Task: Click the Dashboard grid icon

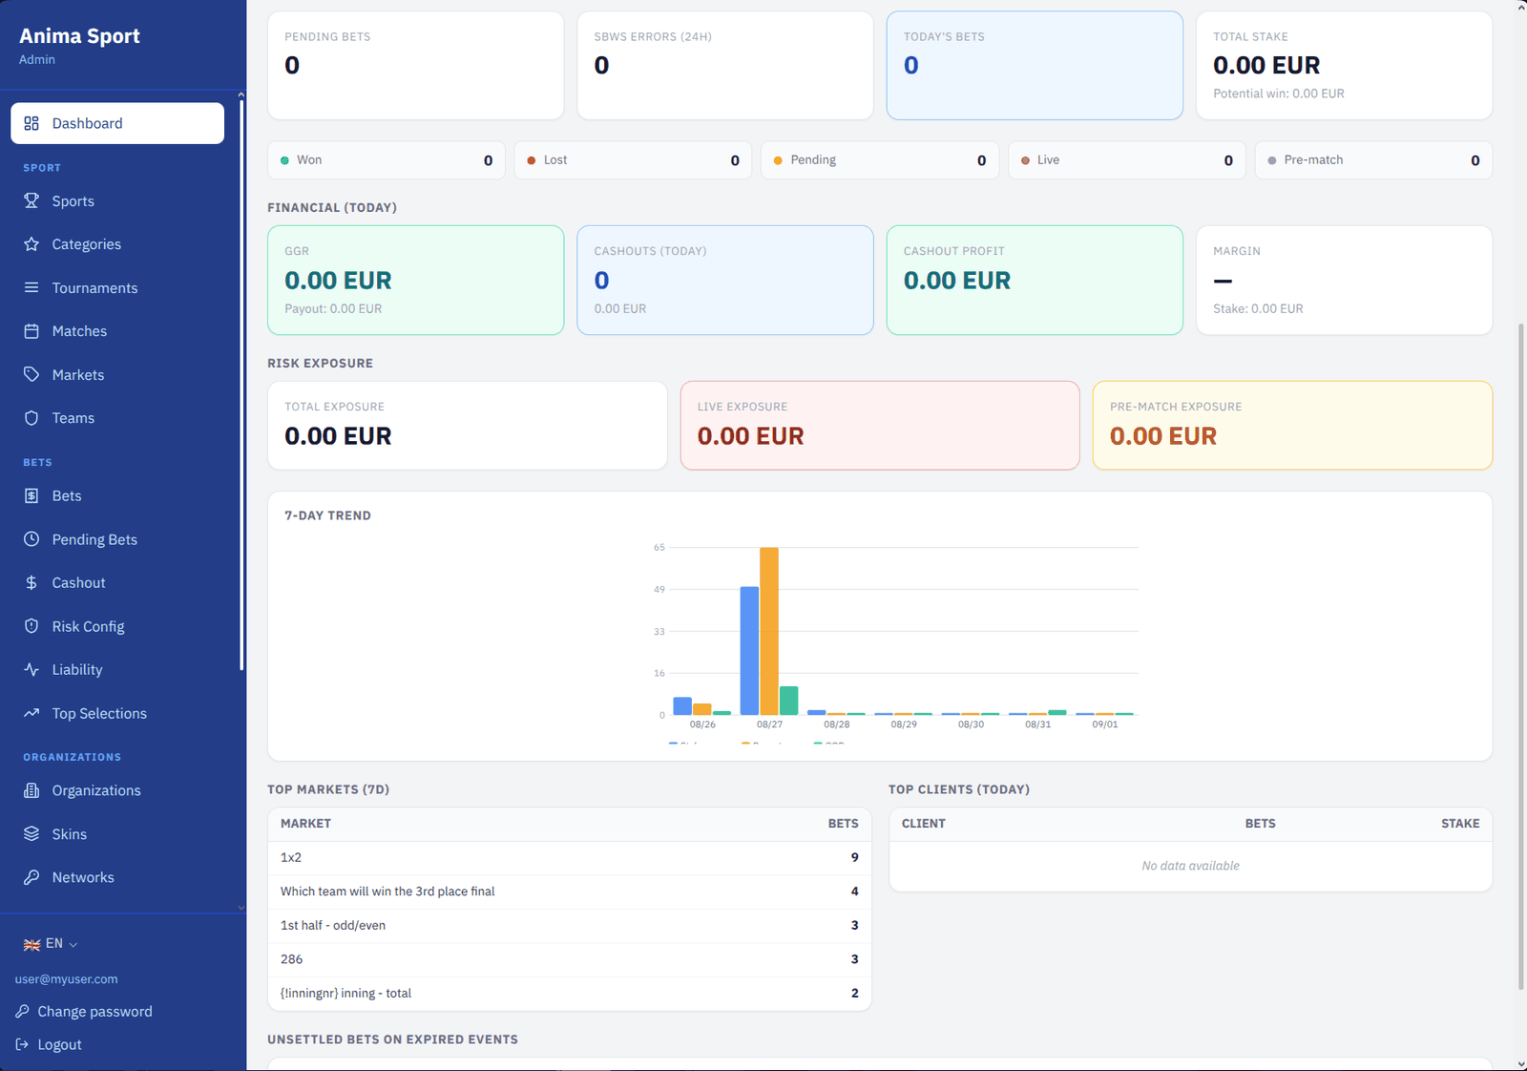Action: tap(31, 123)
